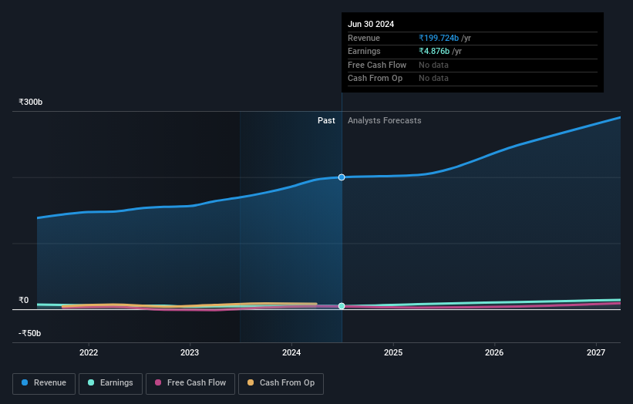Click the 2023 x-axis label
This screenshot has width=633, height=404.
click(x=190, y=352)
